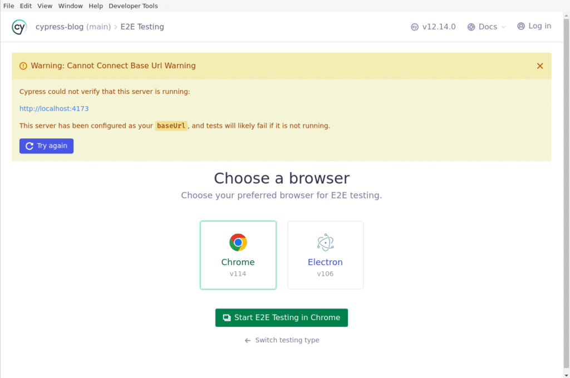Click the scrollbar up arrow
Image resolution: width=570 pixels, height=378 pixels.
566,15
